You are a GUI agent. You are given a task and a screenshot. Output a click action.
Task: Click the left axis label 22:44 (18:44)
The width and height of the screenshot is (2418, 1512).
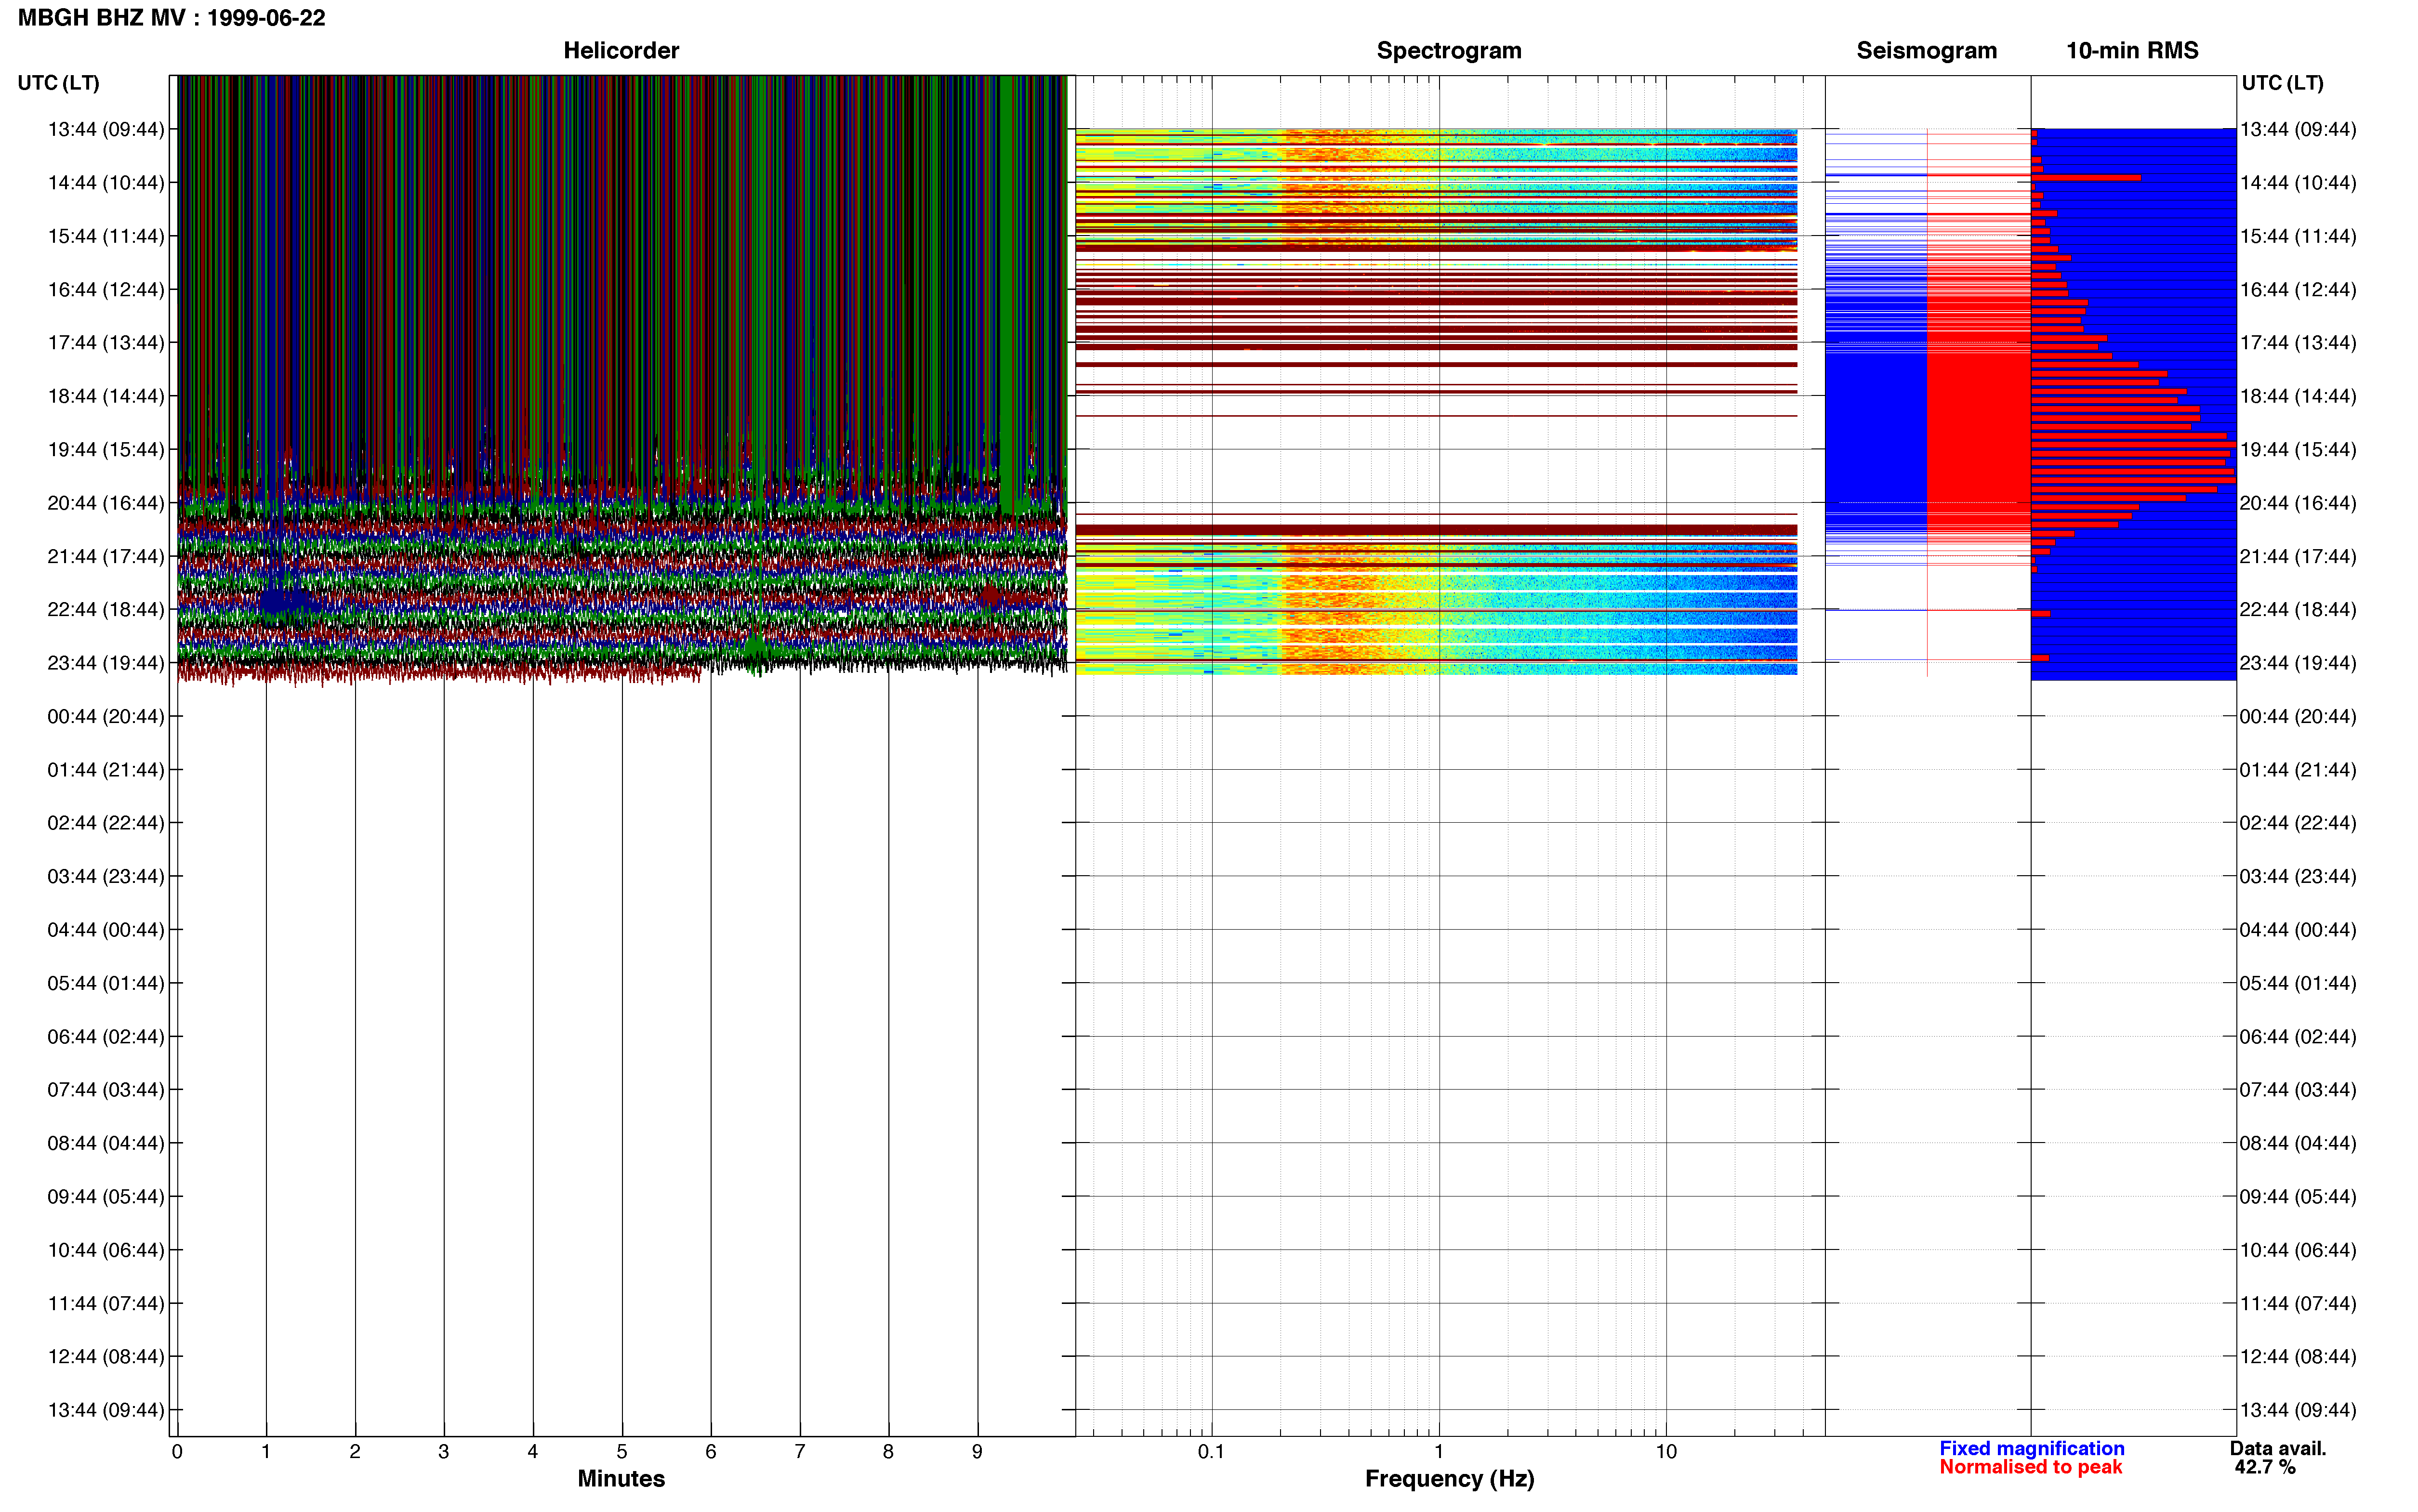click(106, 609)
